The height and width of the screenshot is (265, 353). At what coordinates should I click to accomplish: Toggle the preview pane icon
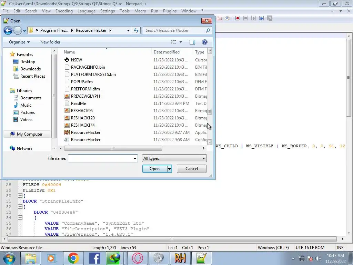coord(192,42)
